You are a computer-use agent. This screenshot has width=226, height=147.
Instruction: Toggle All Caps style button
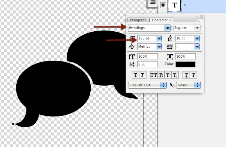point(154,75)
